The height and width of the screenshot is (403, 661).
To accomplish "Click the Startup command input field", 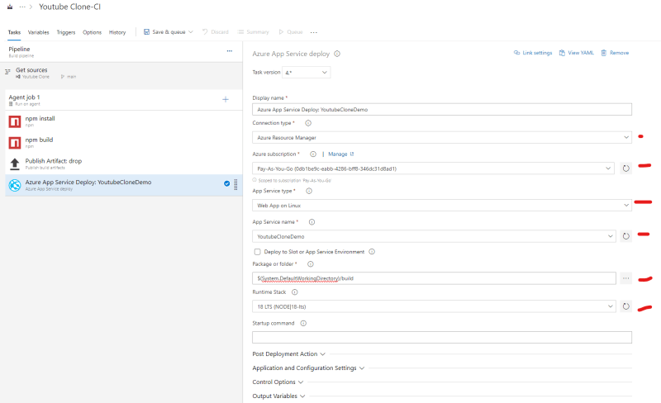I will tap(442, 337).
